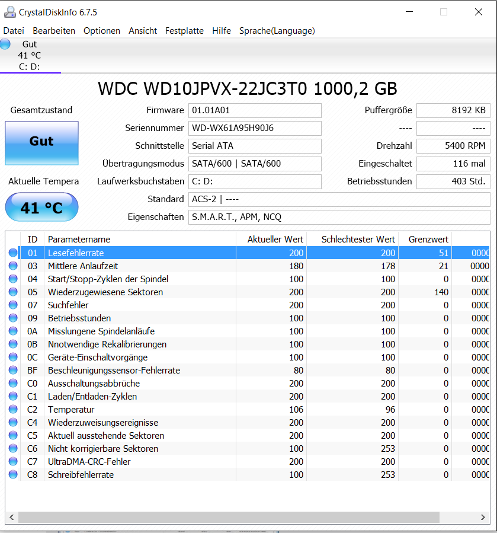Click status orb of Mittlere Anlaufzeit row
This screenshot has width=497, height=533.
coord(13,266)
